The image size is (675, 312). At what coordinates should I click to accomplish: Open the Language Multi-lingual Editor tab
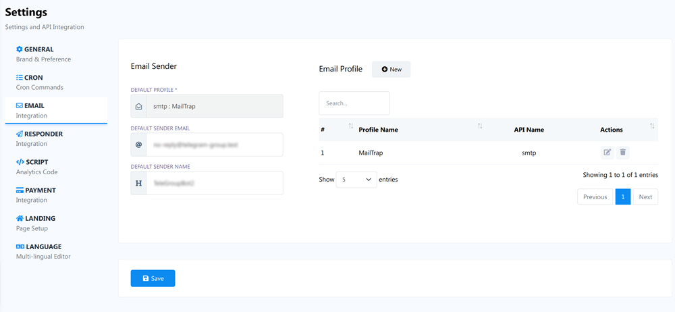43,251
